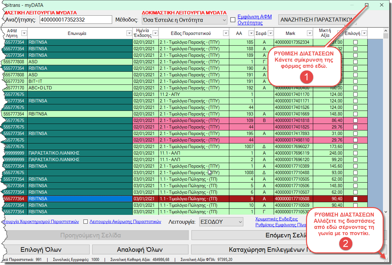Tick the checkbox for Mark 400000017696119
The image size is (392, 265).
(x=355, y=153)
